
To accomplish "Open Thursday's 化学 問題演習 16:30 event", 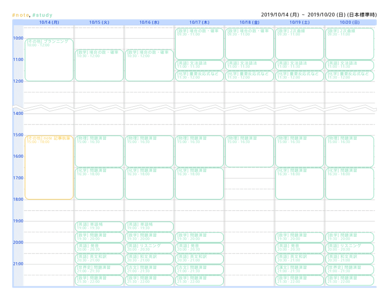I will (x=199, y=183).
